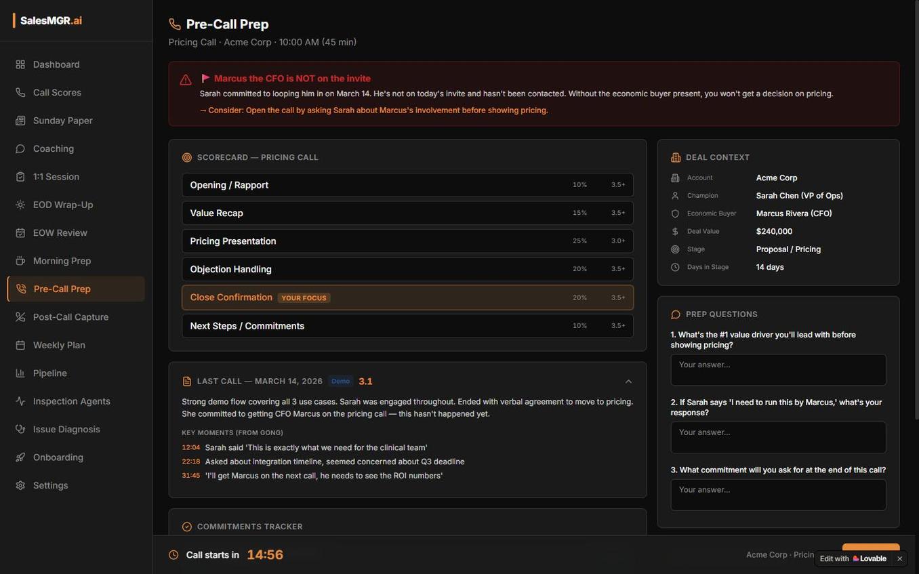Viewport: 919px width, 574px height.
Task: Click the Proposal / Pricing stage value
Action: pyautogui.click(x=788, y=249)
